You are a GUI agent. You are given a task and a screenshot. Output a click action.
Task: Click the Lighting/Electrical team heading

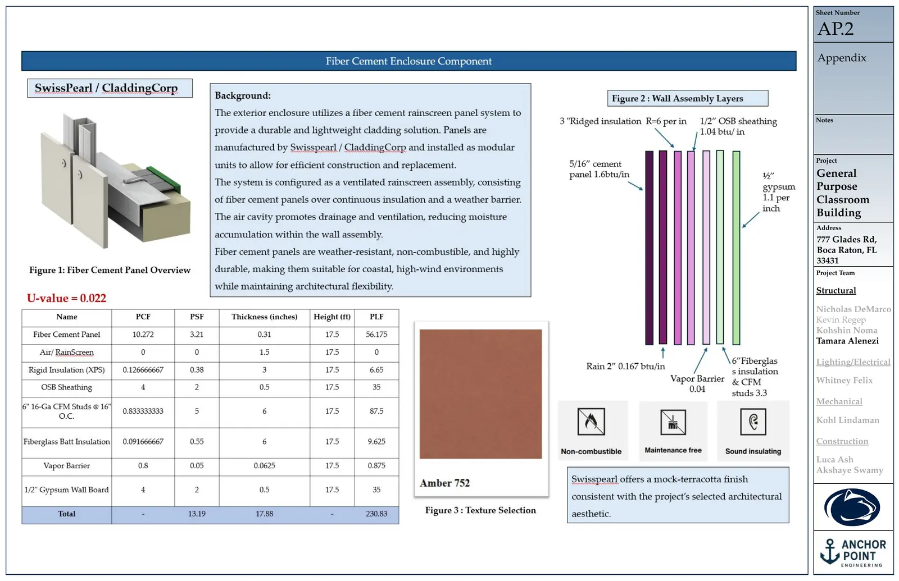(853, 362)
